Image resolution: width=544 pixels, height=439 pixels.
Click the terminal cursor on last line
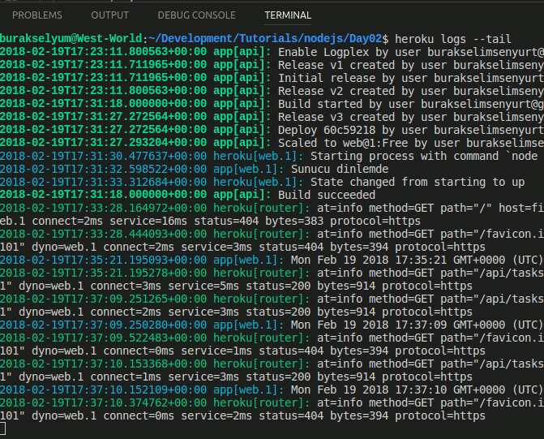(4, 429)
